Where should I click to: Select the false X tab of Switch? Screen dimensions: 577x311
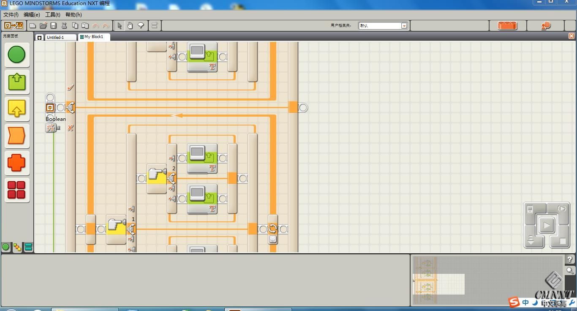pos(71,128)
